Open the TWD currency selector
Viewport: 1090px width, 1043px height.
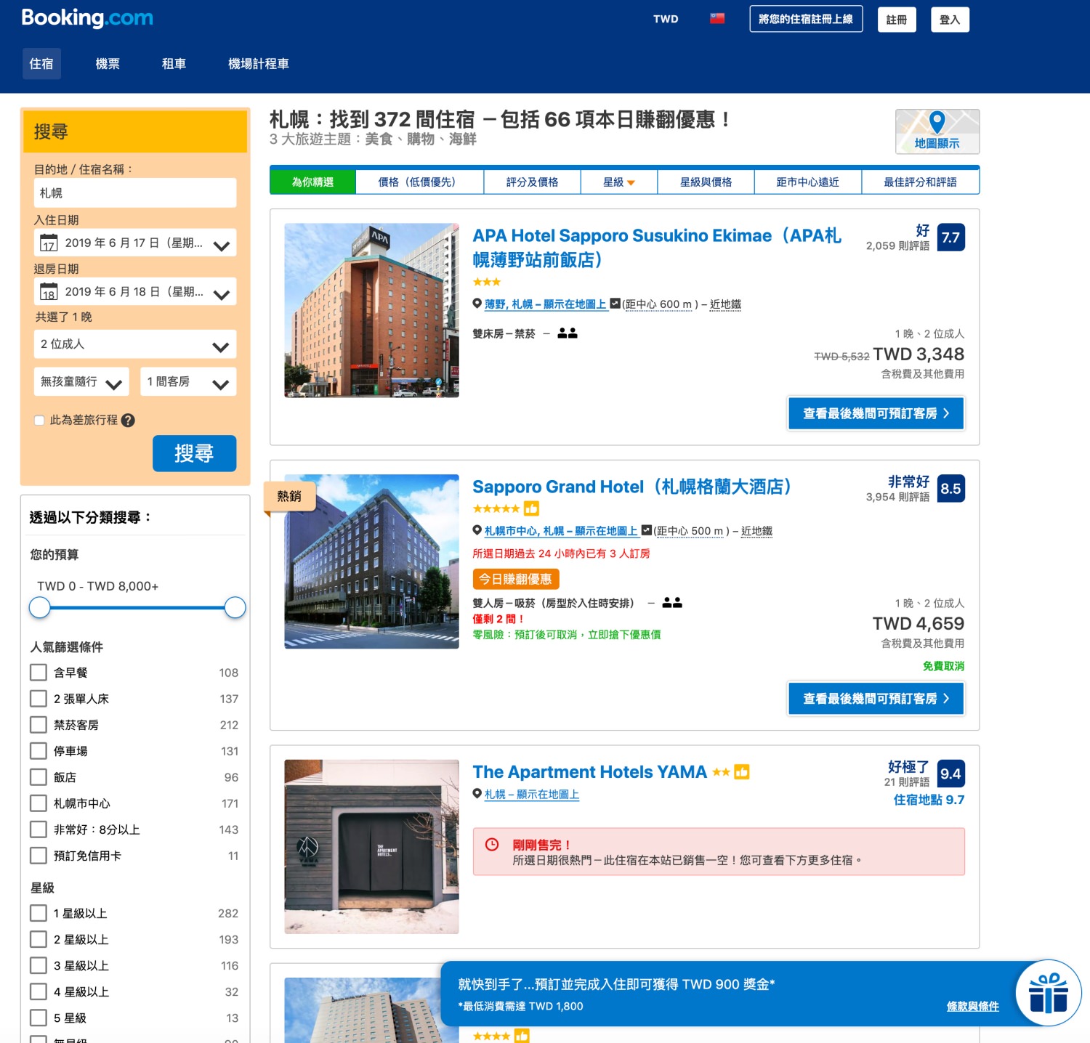(666, 19)
